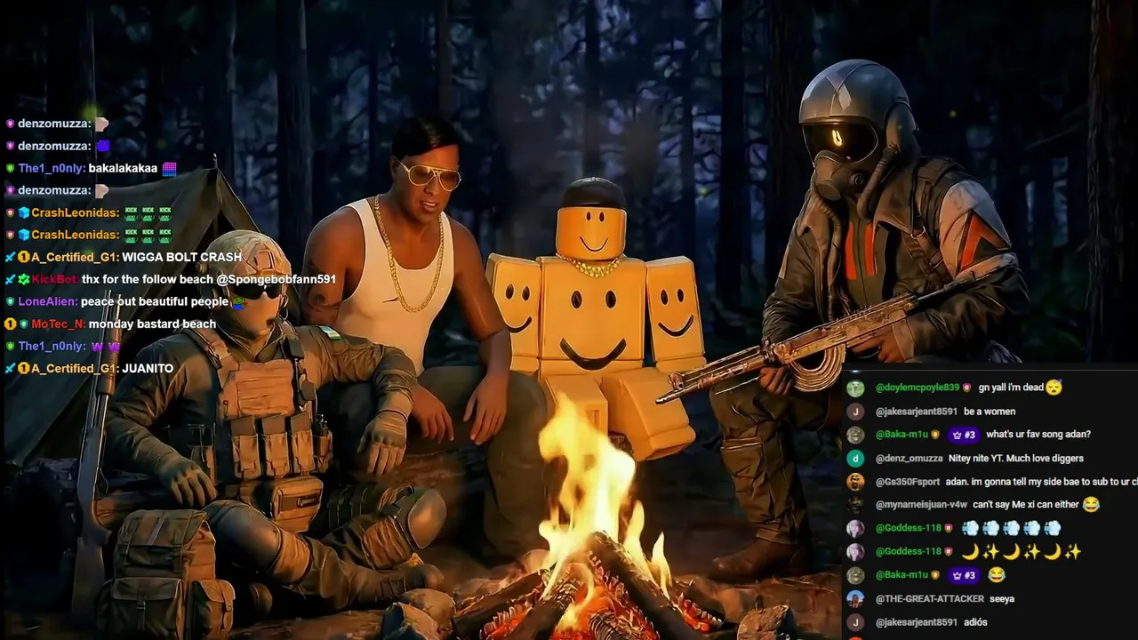Screen dimensions: 1138x640
Task: Select the message "thx for the follow beach"
Action: click(x=148, y=279)
